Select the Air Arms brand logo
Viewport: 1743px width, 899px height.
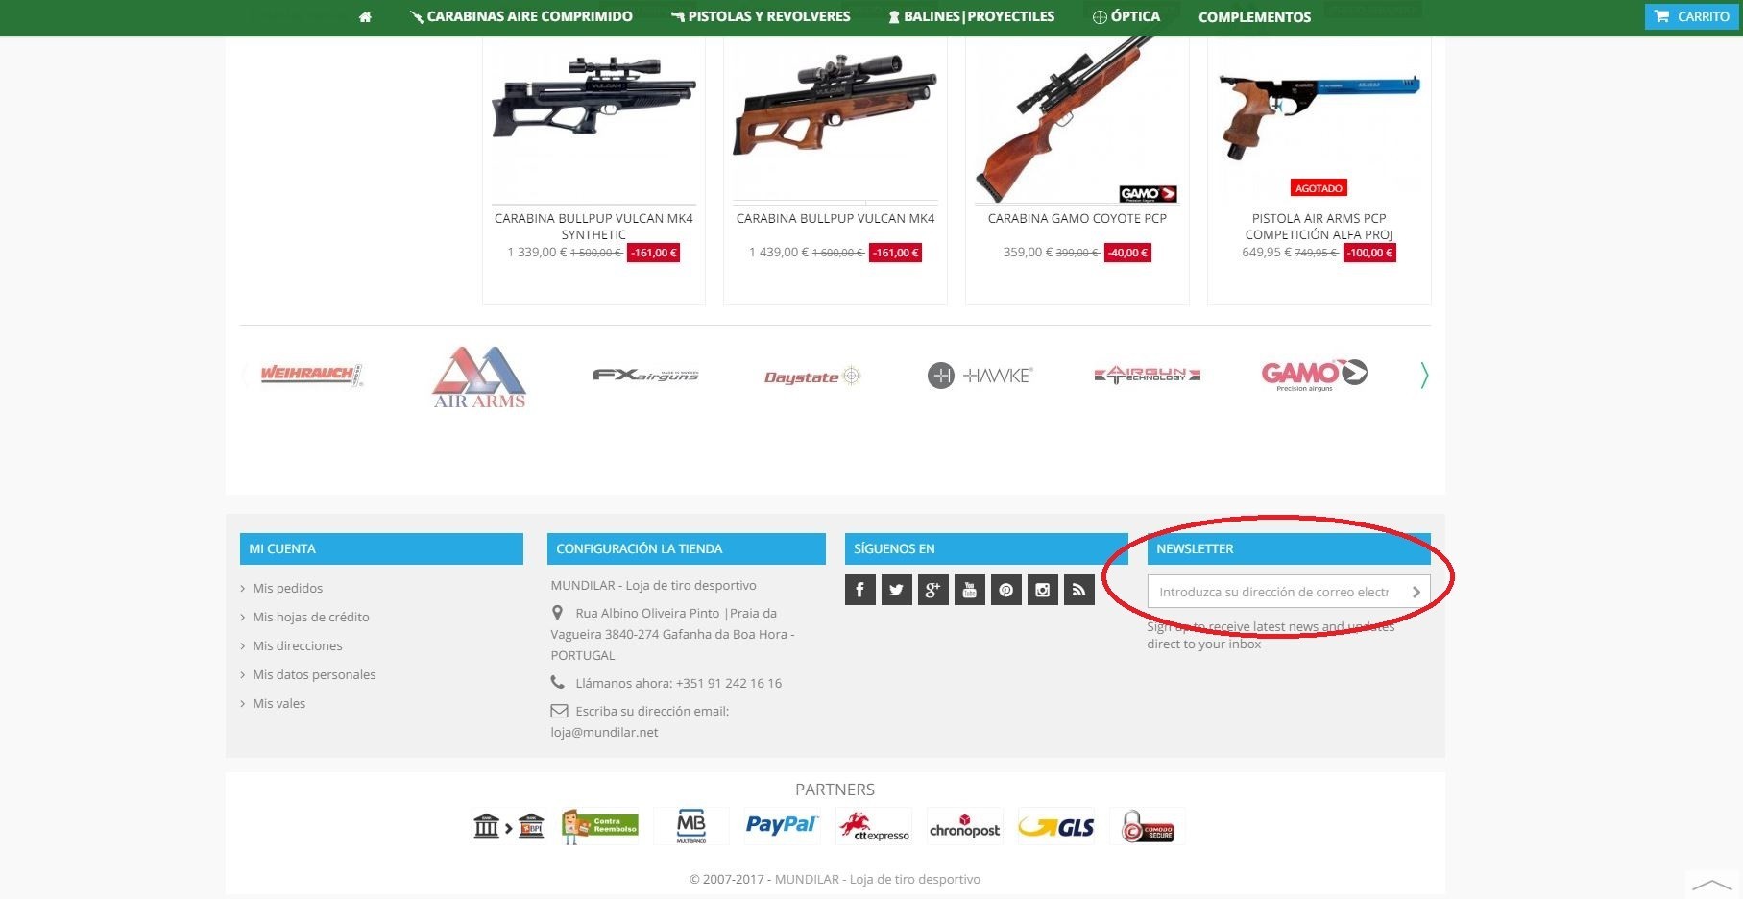pos(479,377)
